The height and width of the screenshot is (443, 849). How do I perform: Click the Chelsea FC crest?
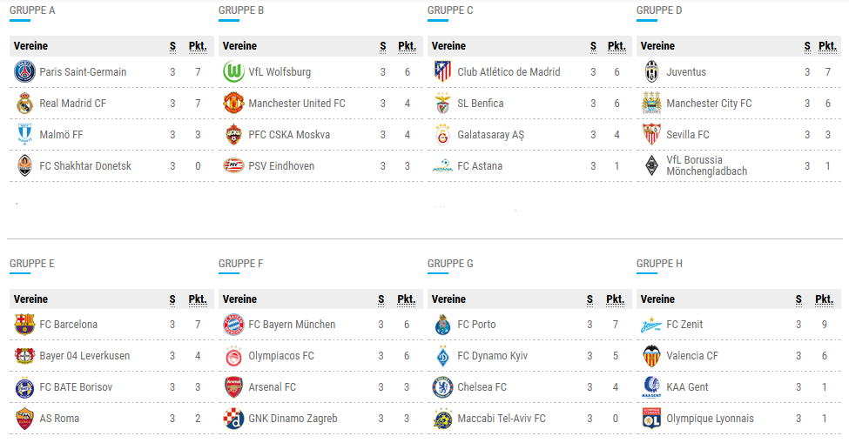pos(442,387)
